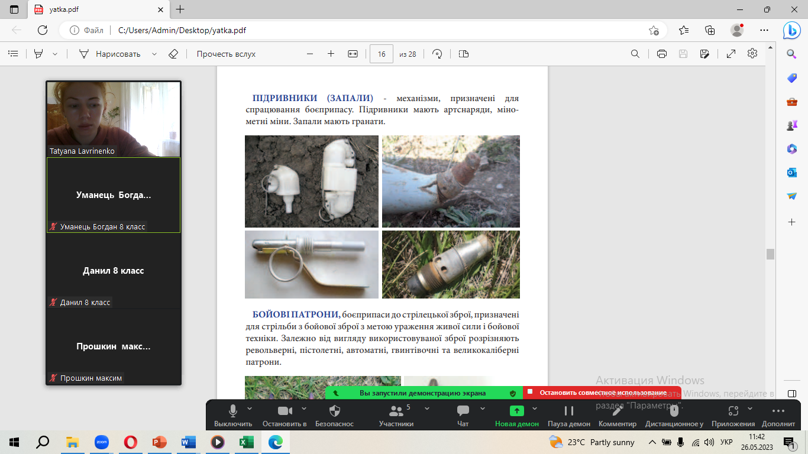This screenshot has width=808, height=454.
Task: Expand microphone audio options arrow
Action: [249, 408]
